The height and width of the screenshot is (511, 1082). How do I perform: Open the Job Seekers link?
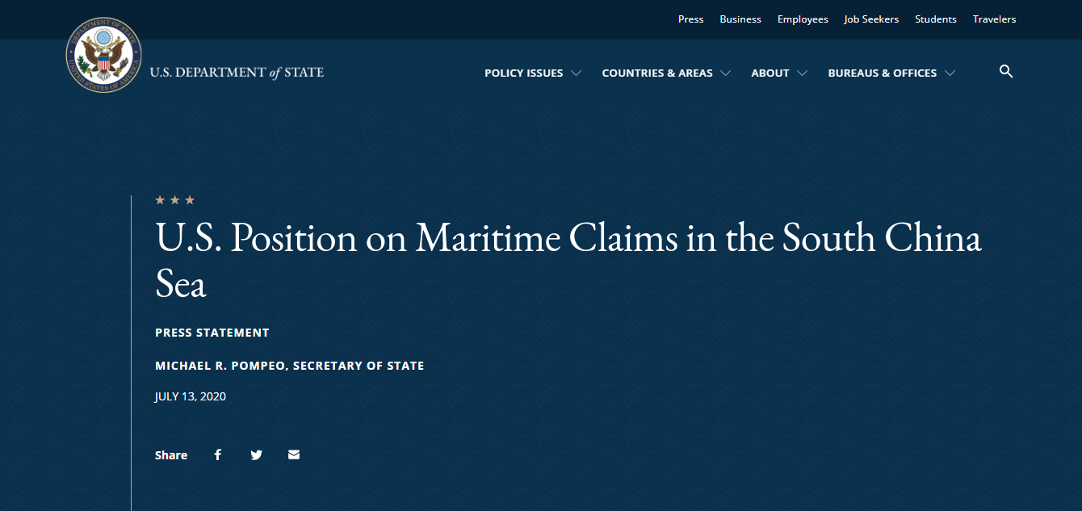point(871,19)
